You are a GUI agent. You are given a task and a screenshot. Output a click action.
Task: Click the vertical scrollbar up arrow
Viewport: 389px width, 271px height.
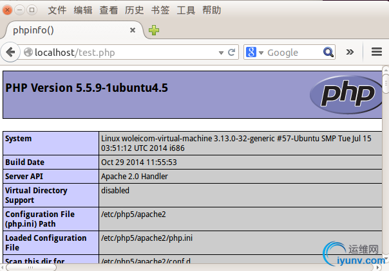coord(386,70)
